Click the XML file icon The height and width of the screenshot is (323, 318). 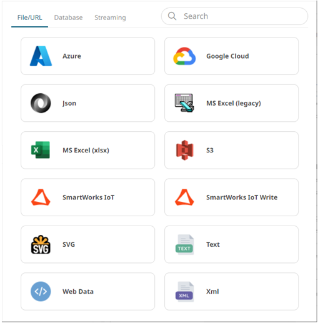click(x=184, y=292)
